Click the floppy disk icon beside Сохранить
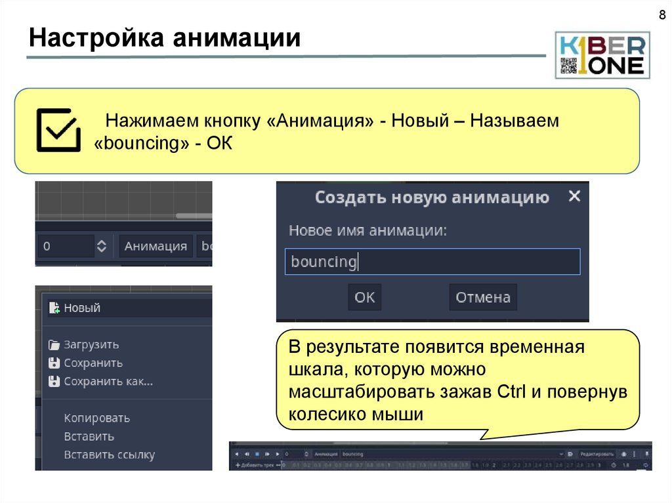 [x=54, y=363]
